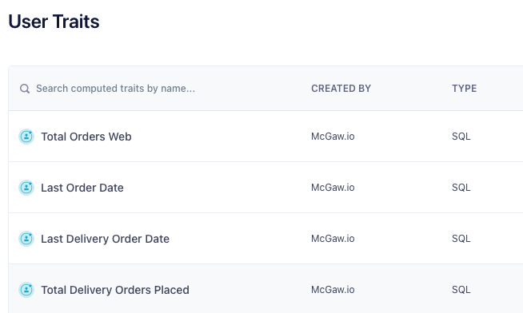Viewport: 523px width, 313px height.
Task: Sort by the CREATED BY column header
Action: tap(341, 89)
